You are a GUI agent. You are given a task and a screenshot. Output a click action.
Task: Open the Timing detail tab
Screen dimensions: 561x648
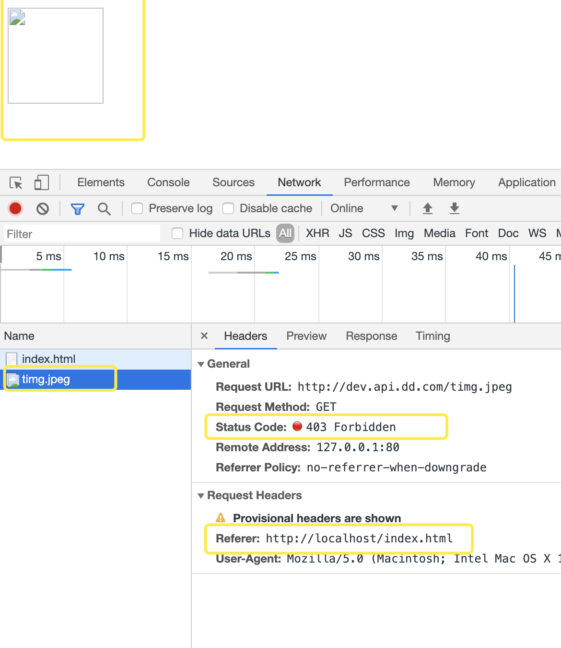[433, 336]
